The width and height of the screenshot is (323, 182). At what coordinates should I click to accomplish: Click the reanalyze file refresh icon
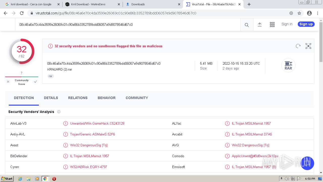pyautogui.click(x=298, y=46)
